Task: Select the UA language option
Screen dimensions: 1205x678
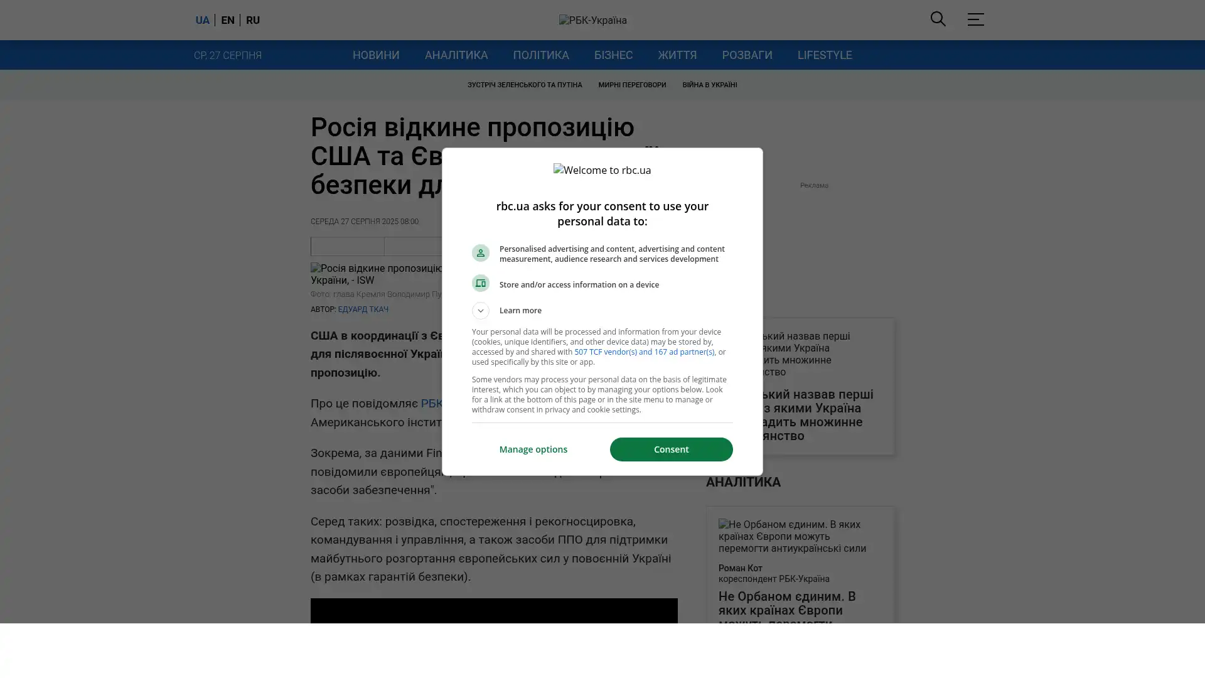Action: [202, 20]
